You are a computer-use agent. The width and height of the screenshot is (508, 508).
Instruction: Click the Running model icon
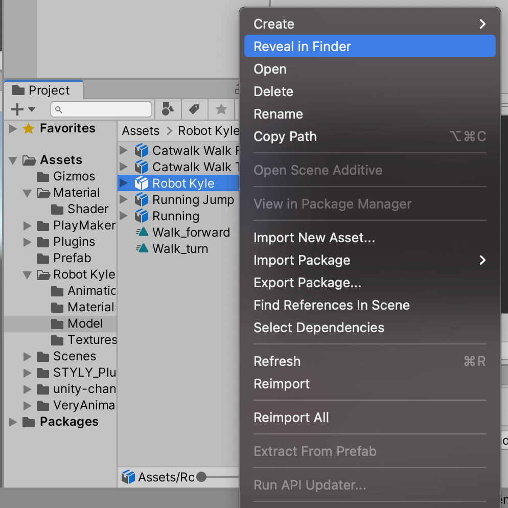click(x=142, y=216)
